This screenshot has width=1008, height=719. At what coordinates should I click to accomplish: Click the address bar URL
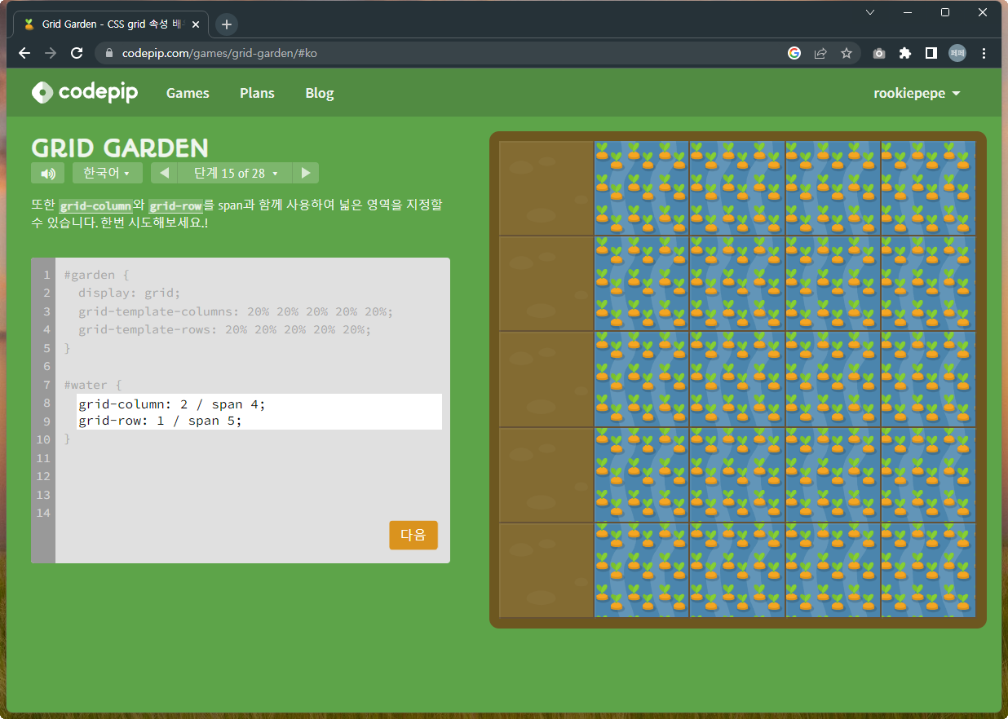coord(219,53)
